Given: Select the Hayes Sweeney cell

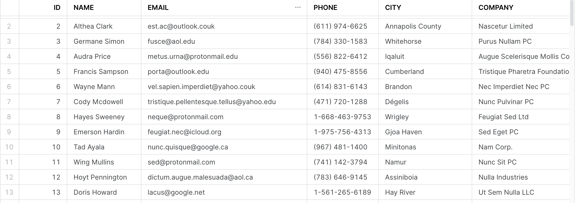Looking at the screenshot, I should point(104,117).
